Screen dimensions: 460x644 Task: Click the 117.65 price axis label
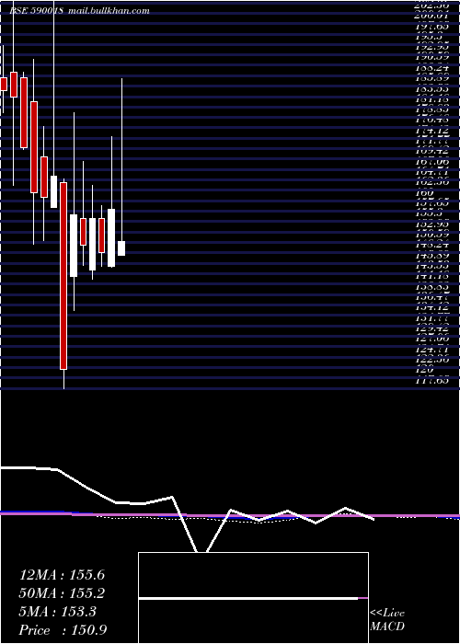click(431, 381)
